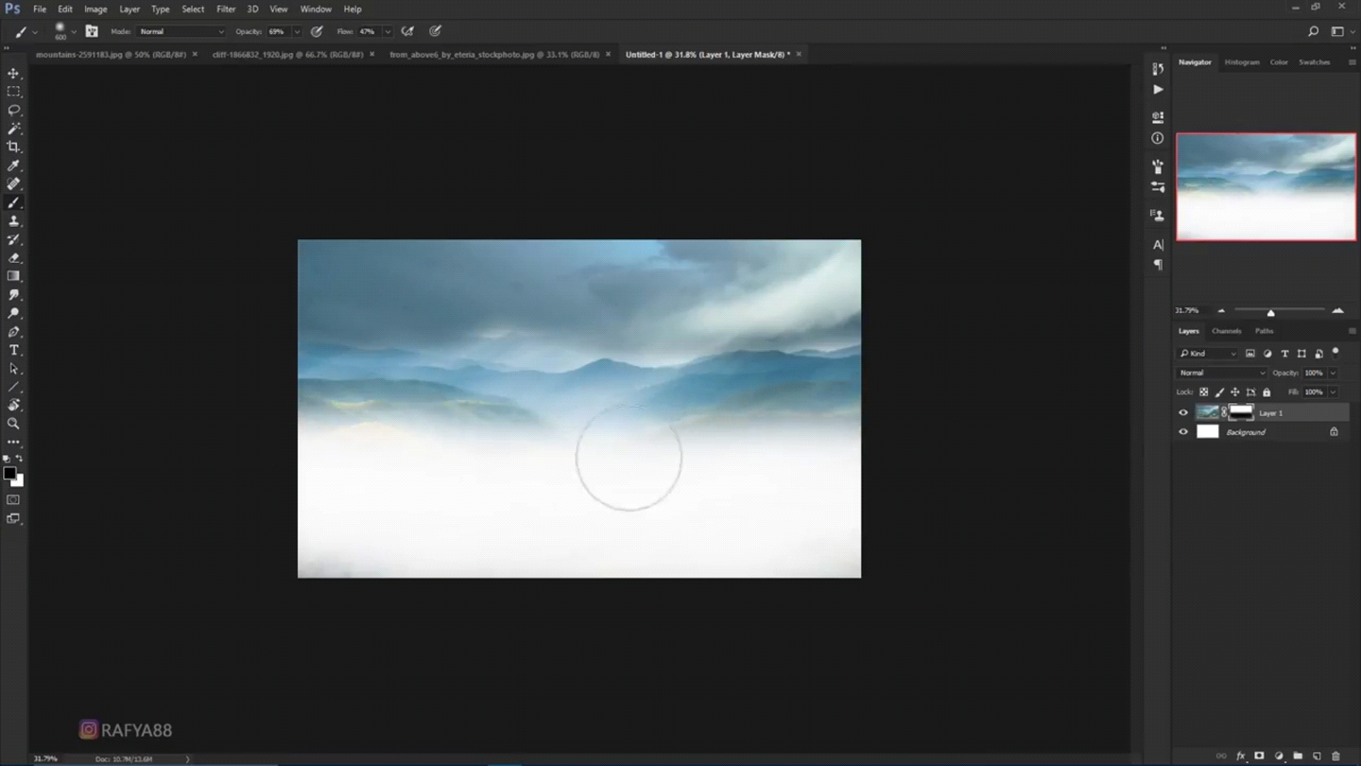Open the Brush Settings panel icon
The image size is (1361, 766).
tap(1158, 166)
